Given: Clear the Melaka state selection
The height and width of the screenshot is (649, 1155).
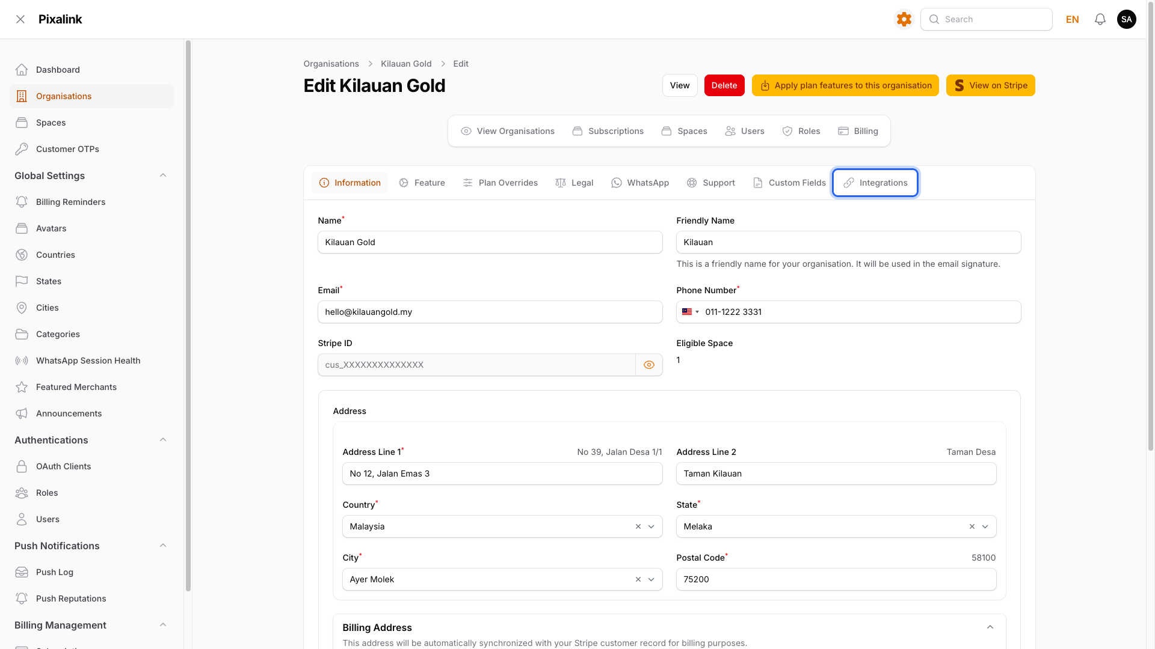Looking at the screenshot, I should tap(972, 526).
